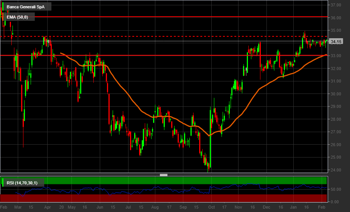Click the Sep date label on time axis
350x212 pixels.
coord(183,207)
